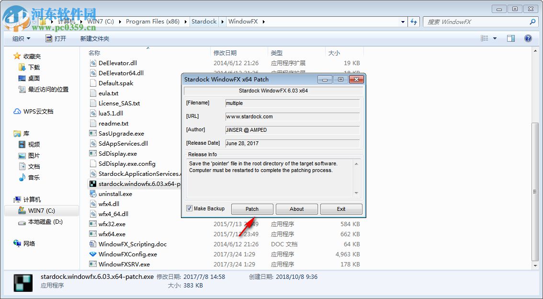Start a search with the magnifier icon
Image resolution: width=543 pixels, height=299 pixels.
532,22
